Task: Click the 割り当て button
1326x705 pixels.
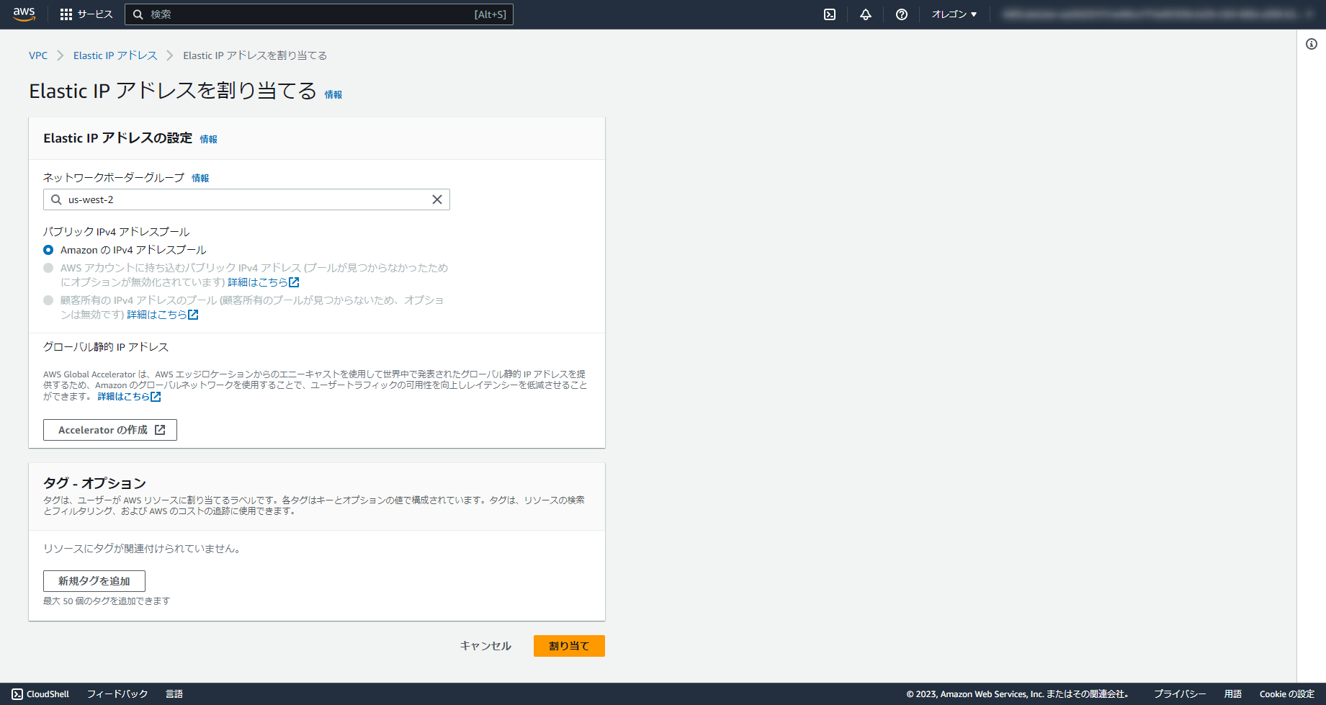Action: pos(568,646)
